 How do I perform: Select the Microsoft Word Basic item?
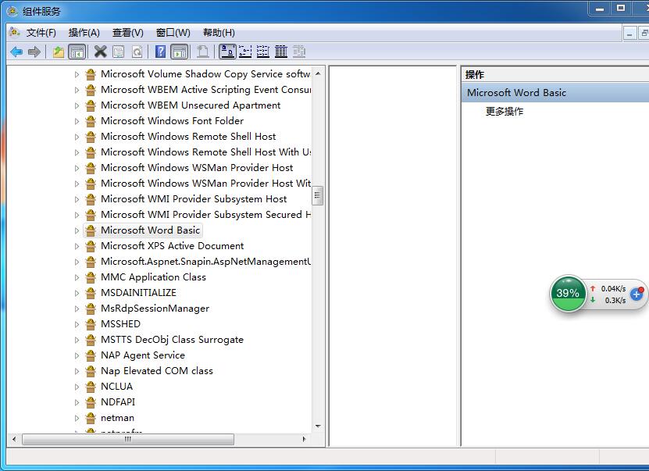[150, 230]
